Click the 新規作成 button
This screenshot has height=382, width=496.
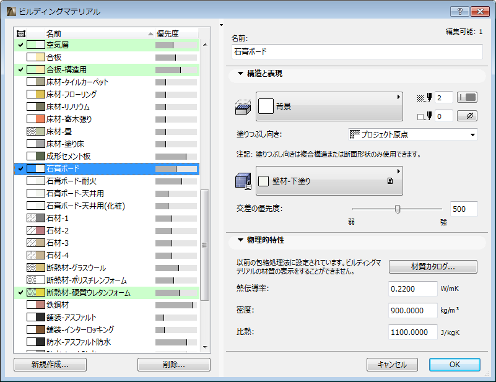(x=50, y=365)
